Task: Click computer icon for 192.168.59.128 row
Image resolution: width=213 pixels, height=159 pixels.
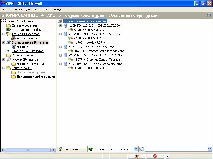Action: click(66, 34)
